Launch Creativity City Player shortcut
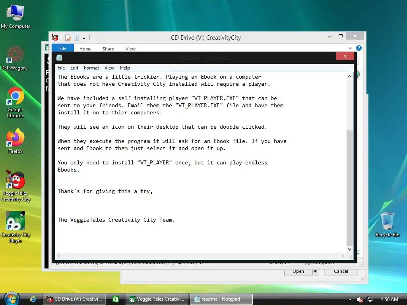Screen dimensions: 407x305 pos(16,228)
